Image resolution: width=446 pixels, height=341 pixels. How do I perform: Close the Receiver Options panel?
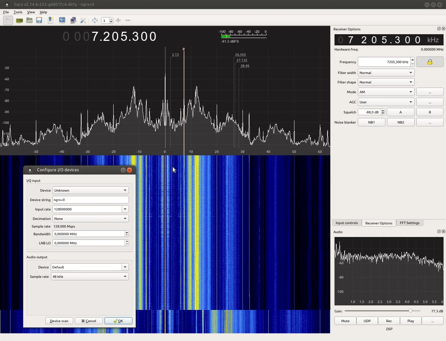[x=444, y=29]
